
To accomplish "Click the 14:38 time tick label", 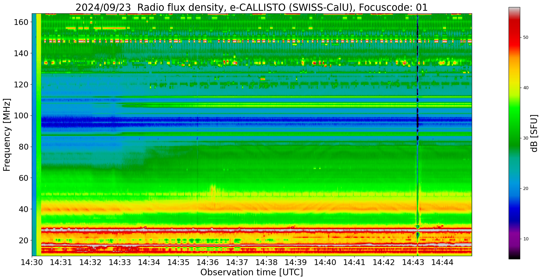I will pos(267,262).
